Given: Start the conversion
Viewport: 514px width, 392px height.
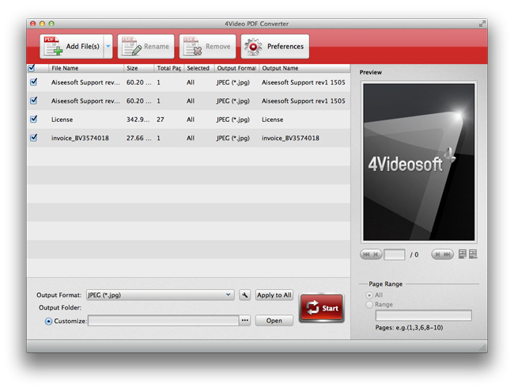Looking at the screenshot, I should pos(322,307).
